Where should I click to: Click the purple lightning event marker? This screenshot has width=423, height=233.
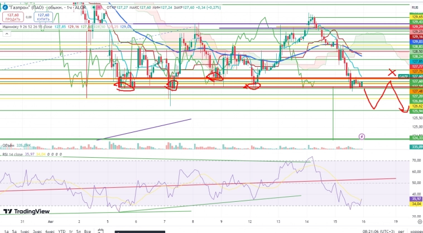coord(361,135)
